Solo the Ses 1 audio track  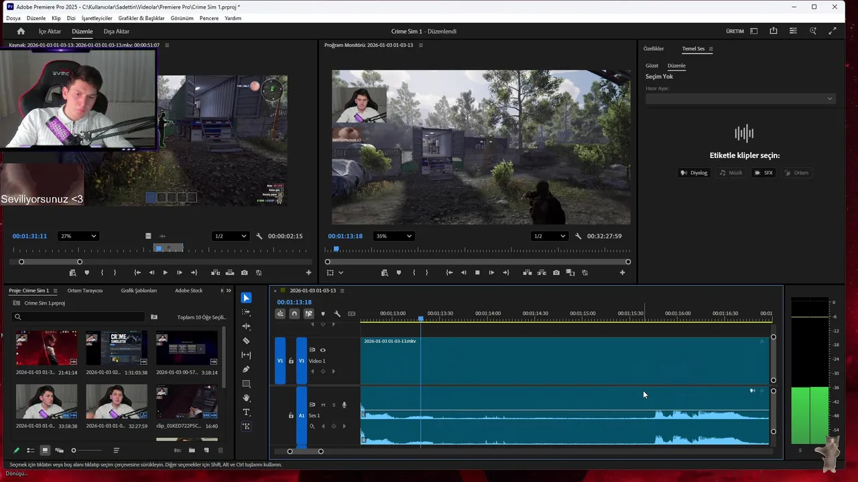334,404
